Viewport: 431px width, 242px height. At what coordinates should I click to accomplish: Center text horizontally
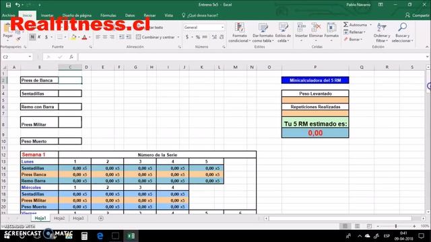coord(105,37)
